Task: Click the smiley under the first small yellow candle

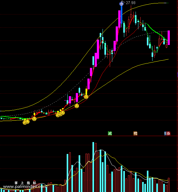Action: pos(34,119)
